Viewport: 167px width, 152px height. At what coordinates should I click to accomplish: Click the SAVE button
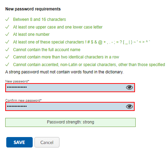click(19, 142)
